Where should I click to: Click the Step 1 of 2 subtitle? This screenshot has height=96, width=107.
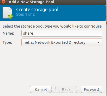(25, 14)
